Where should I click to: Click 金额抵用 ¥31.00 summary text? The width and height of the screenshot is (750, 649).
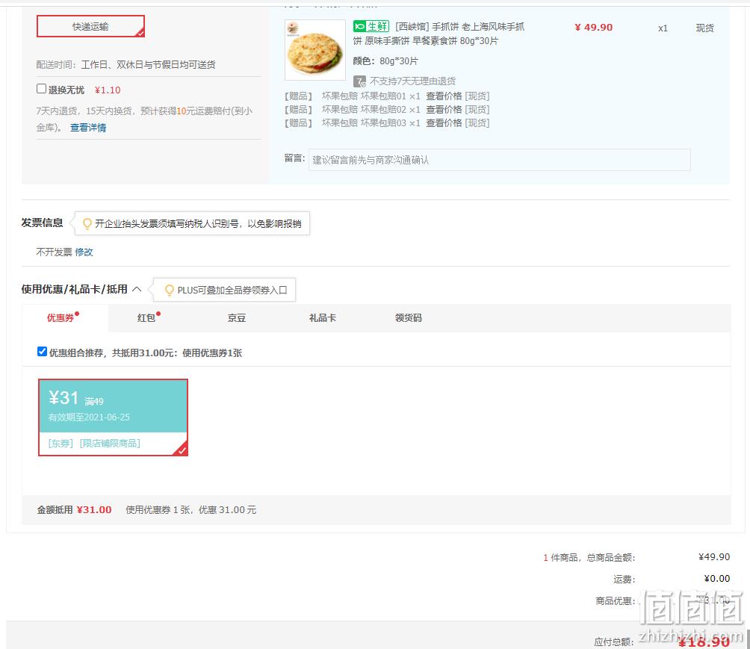tap(74, 510)
